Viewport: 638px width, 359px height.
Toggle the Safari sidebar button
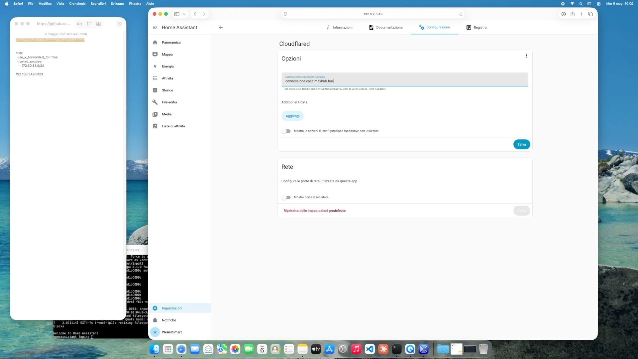tap(177, 14)
